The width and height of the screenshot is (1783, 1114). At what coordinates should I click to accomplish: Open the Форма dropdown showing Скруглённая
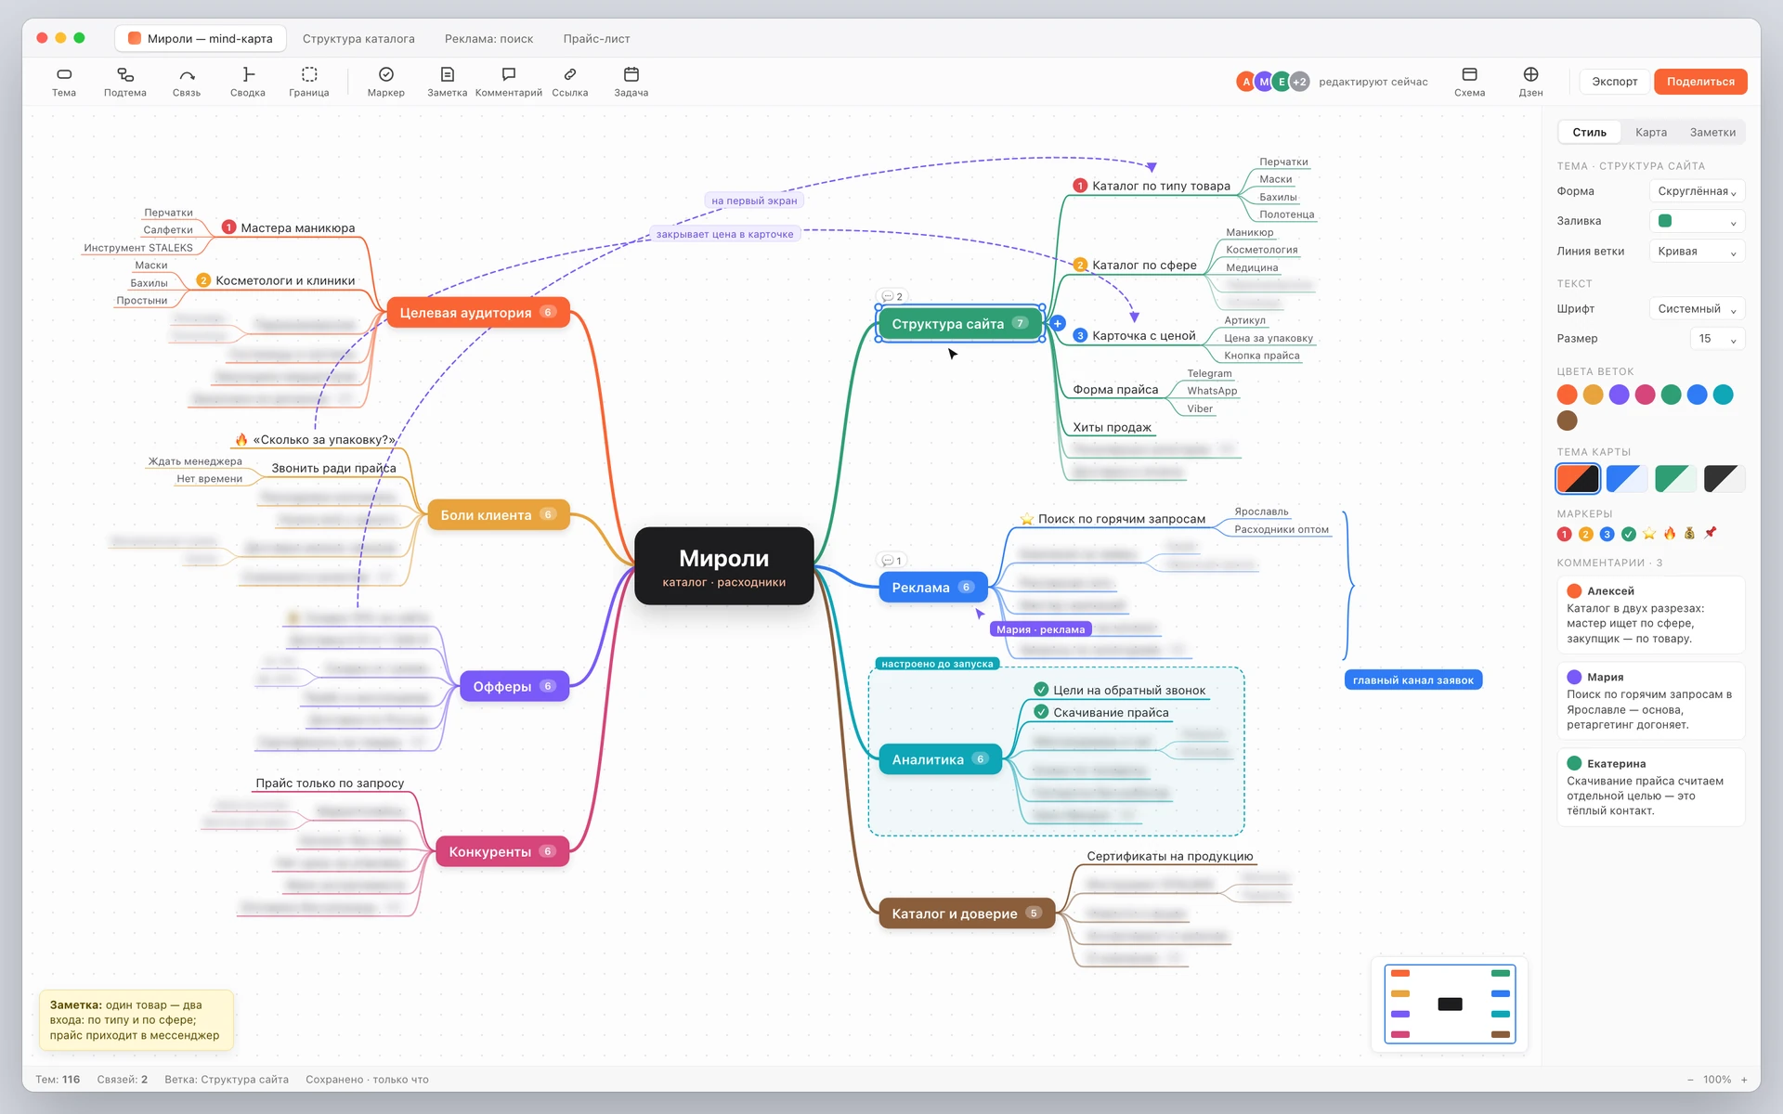(1697, 191)
